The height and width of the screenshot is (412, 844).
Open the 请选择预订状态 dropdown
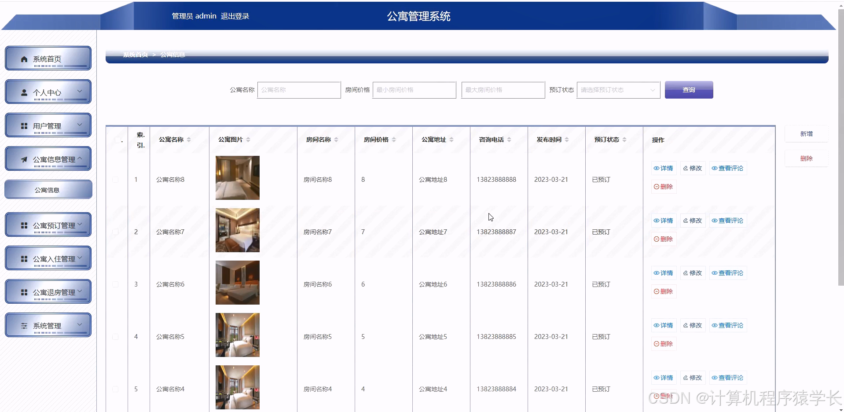coord(617,90)
